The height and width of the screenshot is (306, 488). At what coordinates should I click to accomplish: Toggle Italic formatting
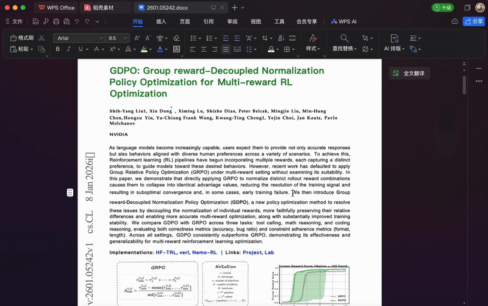coord(69,49)
